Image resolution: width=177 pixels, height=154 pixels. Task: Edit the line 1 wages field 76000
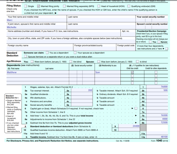[x=157, y=87]
